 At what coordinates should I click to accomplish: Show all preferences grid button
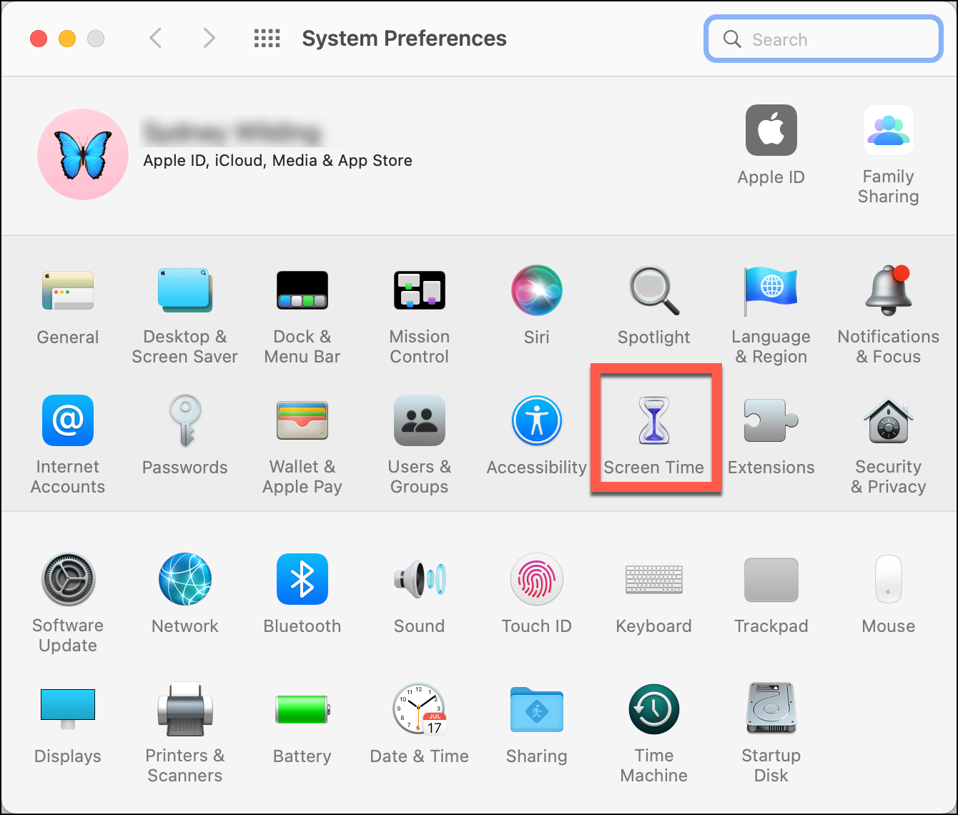(267, 38)
